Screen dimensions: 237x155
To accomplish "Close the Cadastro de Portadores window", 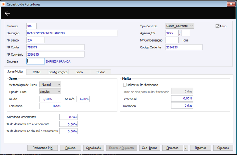I will point(231,4).
